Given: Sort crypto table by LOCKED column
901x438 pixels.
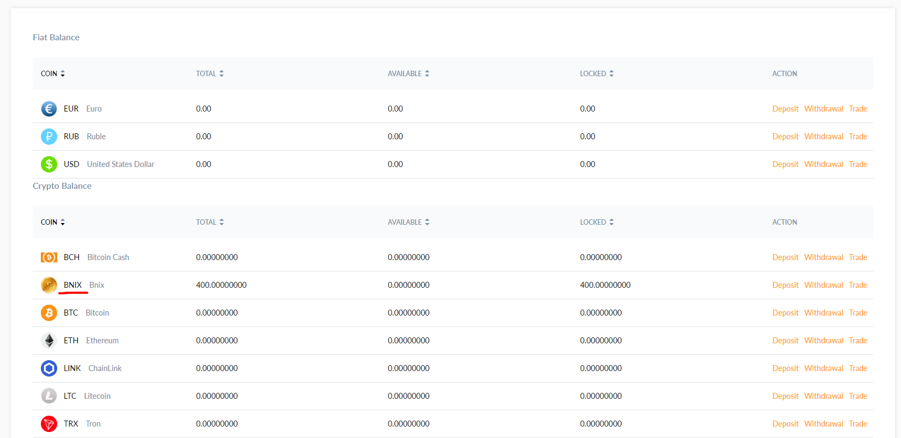Looking at the screenshot, I should click(597, 222).
